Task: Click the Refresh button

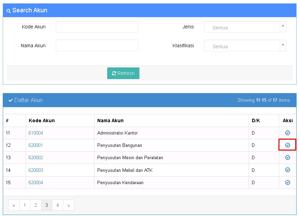Action: point(123,73)
